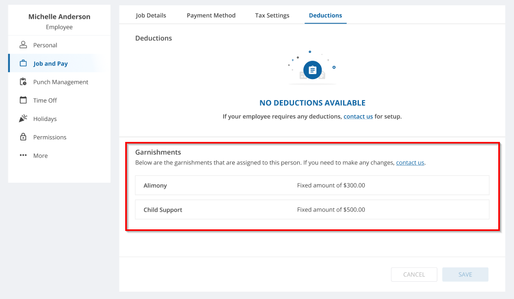Select the Alimony garnishment row
This screenshot has height=299, width=514.
312,185
